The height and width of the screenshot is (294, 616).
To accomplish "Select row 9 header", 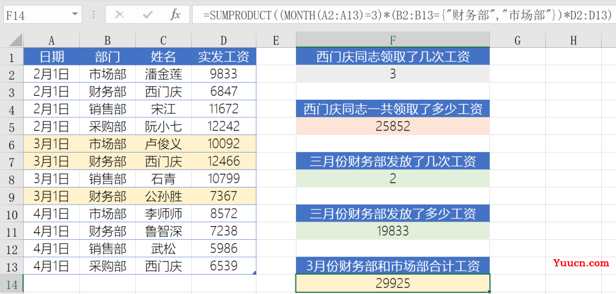I will click(12, 197).
